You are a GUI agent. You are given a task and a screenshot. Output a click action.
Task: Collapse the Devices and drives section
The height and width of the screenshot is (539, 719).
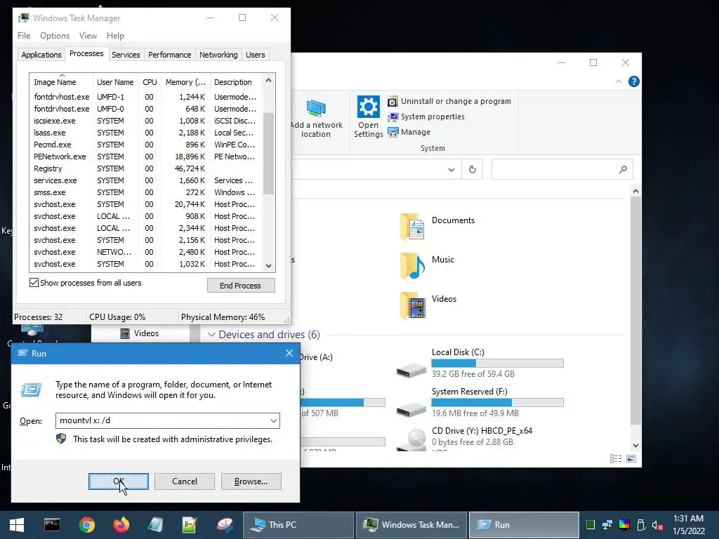(211, 335)
